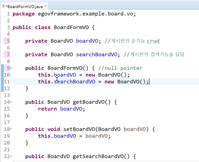
Task: Click line number 1 in the gutter
Action: 8,14
